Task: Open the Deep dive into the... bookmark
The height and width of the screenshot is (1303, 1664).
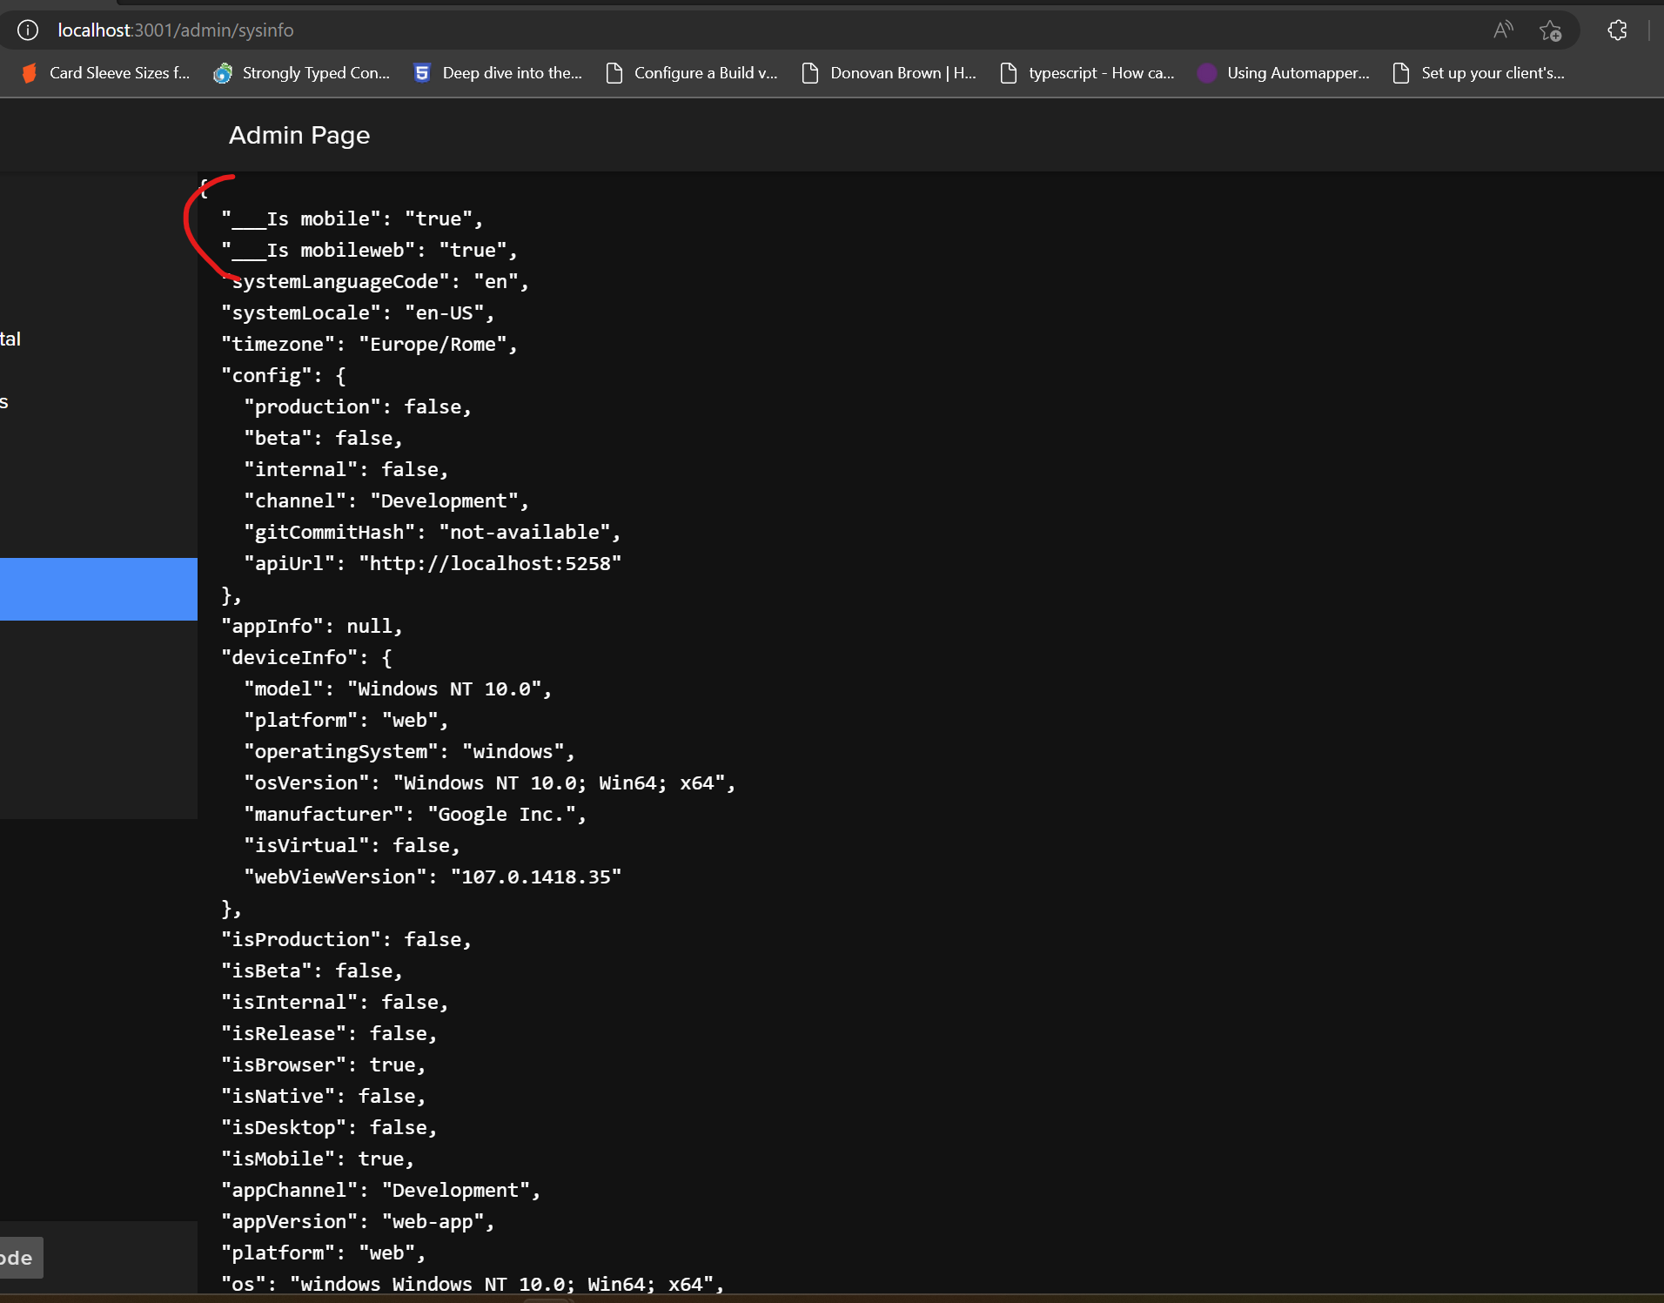Action: point(498,73)
